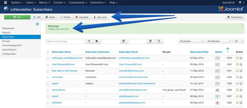Open Reports in the sidebar
This screenshot has width=247, height=108.
click(6, 33)
